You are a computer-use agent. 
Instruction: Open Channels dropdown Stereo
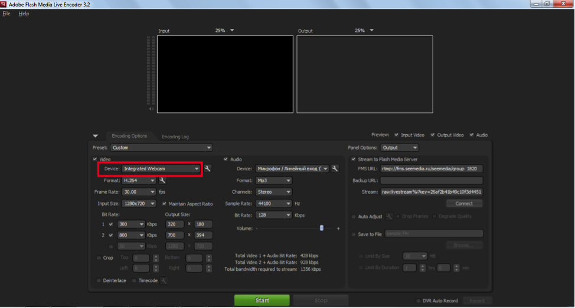point(273,192)
